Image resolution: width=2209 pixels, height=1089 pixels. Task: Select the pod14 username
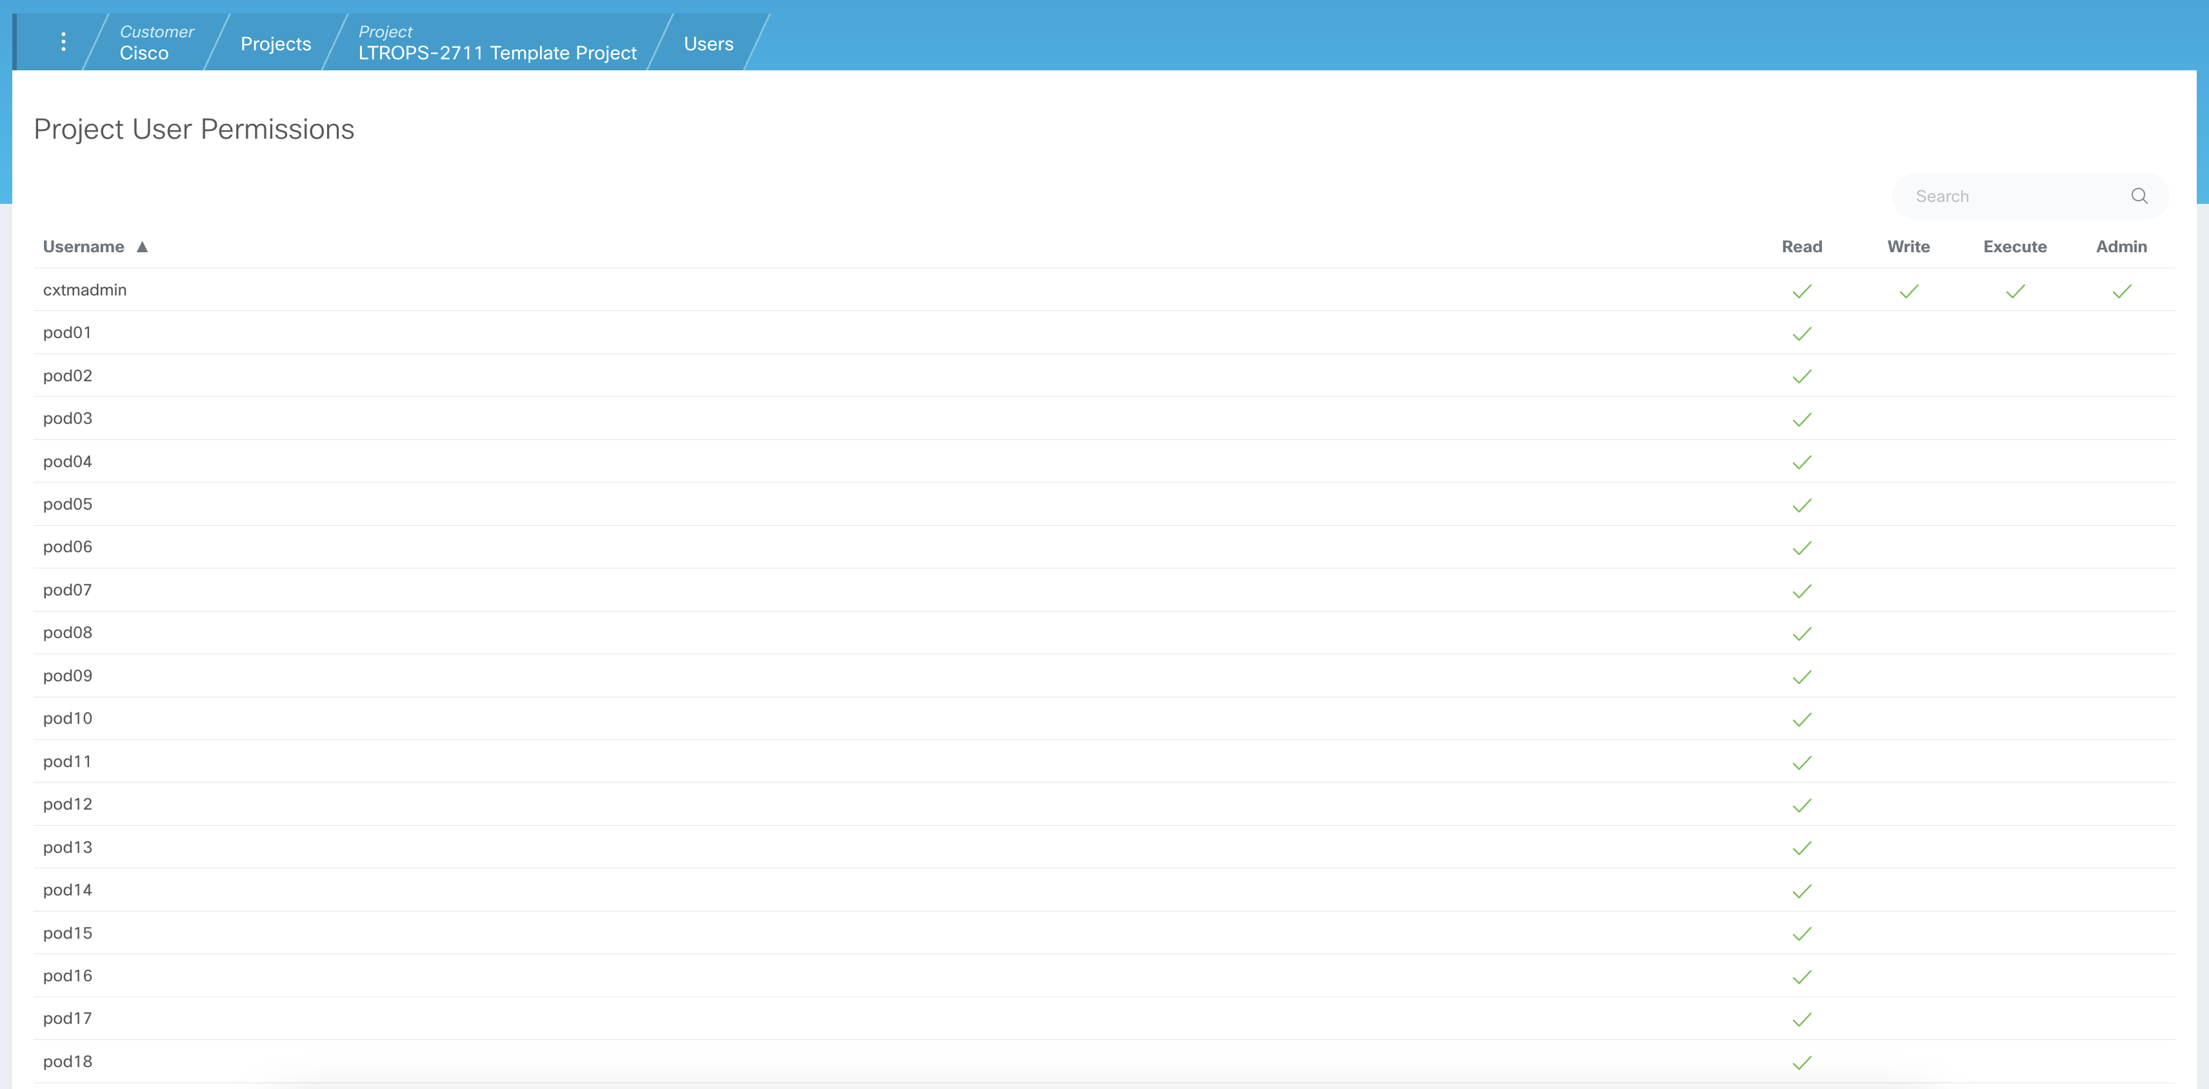67,890
